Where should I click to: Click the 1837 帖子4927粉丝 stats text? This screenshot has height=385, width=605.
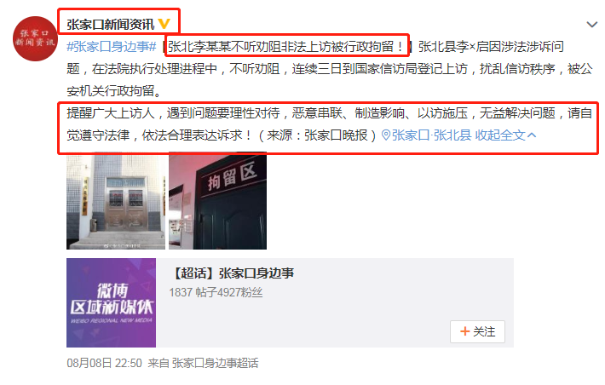[x=216, y=292]
